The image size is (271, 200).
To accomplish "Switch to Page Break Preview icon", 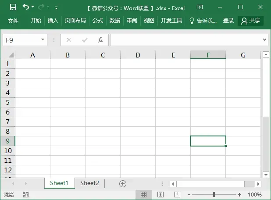I will click(x=177, y=195).
